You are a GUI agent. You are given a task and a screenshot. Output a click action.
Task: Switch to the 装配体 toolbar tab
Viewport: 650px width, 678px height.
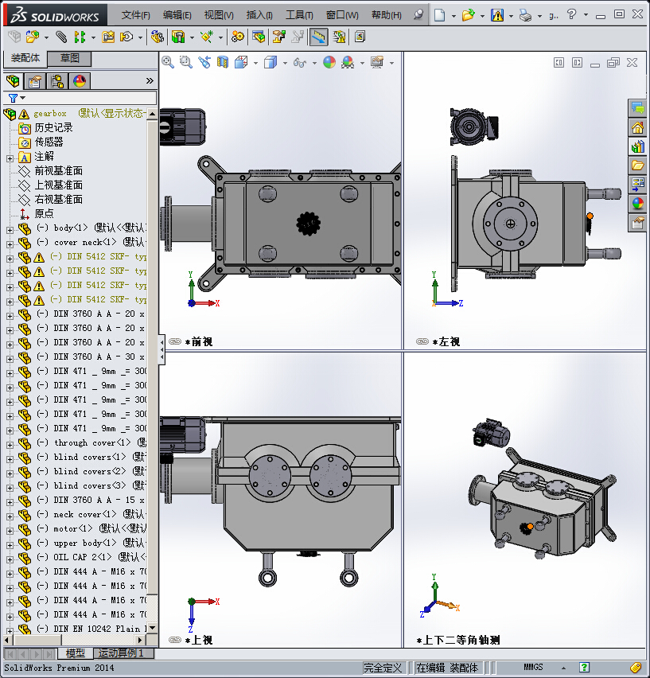pyautogui.click(x=25, y=58)
